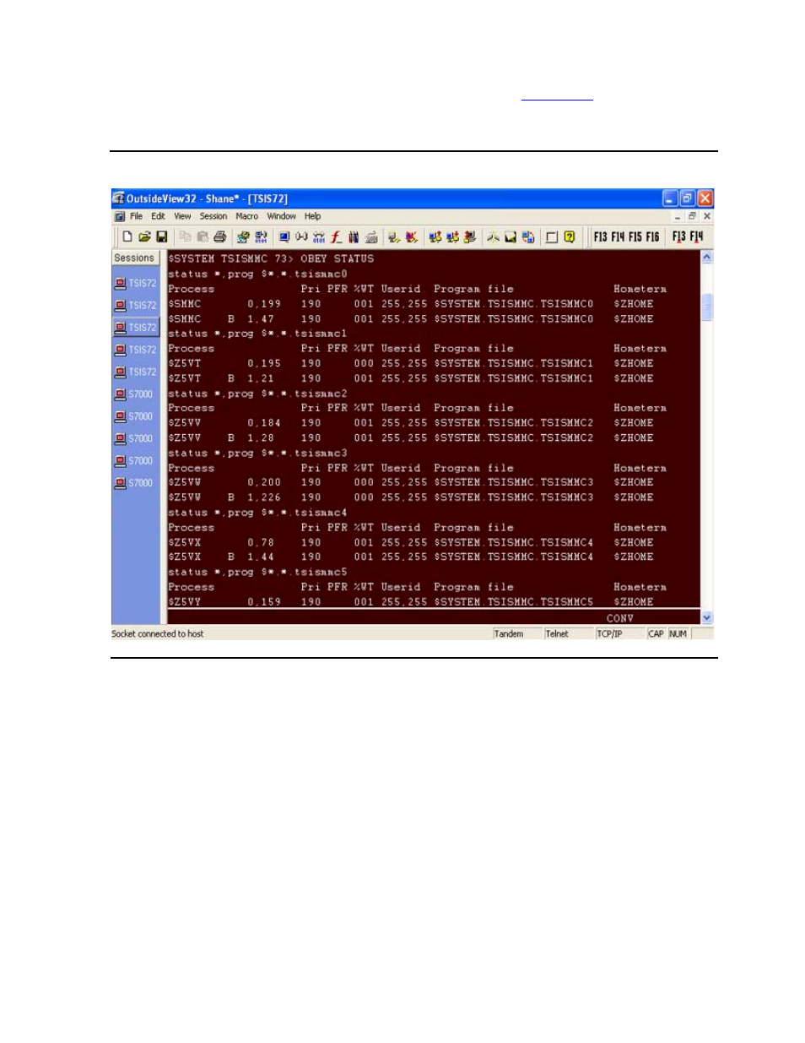Click the 'status *,prog $*.*.tsismmc5' line
This screenshot has width=805, height=1043.
(x=257, y=573)
